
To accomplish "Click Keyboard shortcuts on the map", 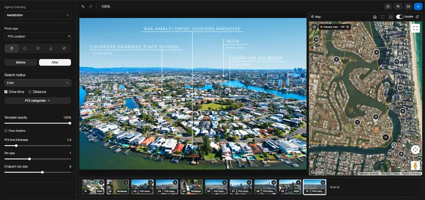I will [369, 174].
